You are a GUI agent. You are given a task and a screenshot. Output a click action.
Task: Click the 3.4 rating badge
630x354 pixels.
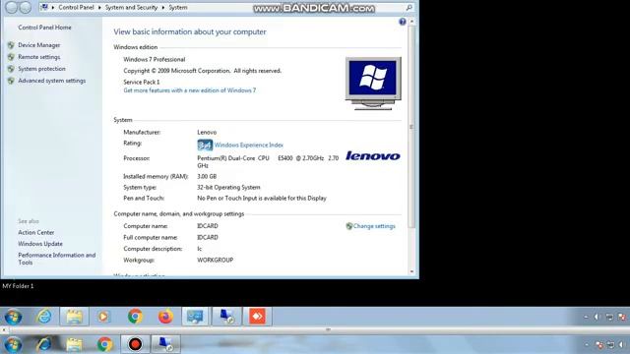[205, 145]
